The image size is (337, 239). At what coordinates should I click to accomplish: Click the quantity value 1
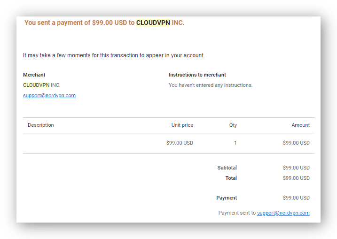(235, 143)
